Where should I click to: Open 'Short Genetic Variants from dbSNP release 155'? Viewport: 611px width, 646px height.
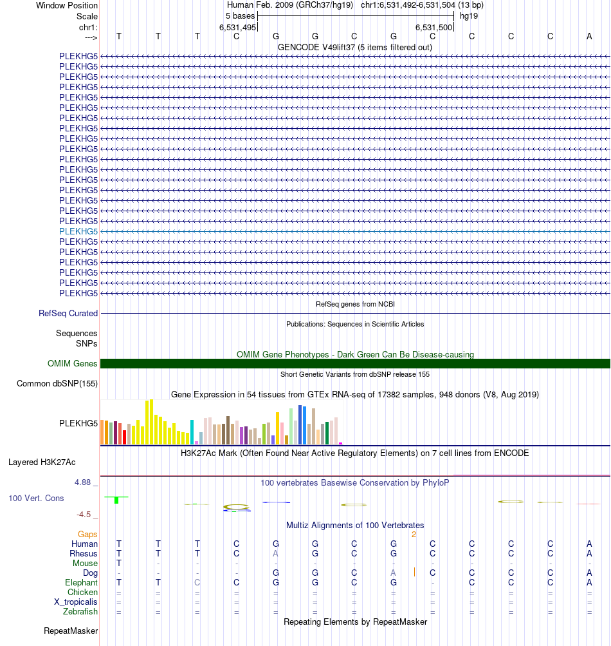click(x=354, y=374)
